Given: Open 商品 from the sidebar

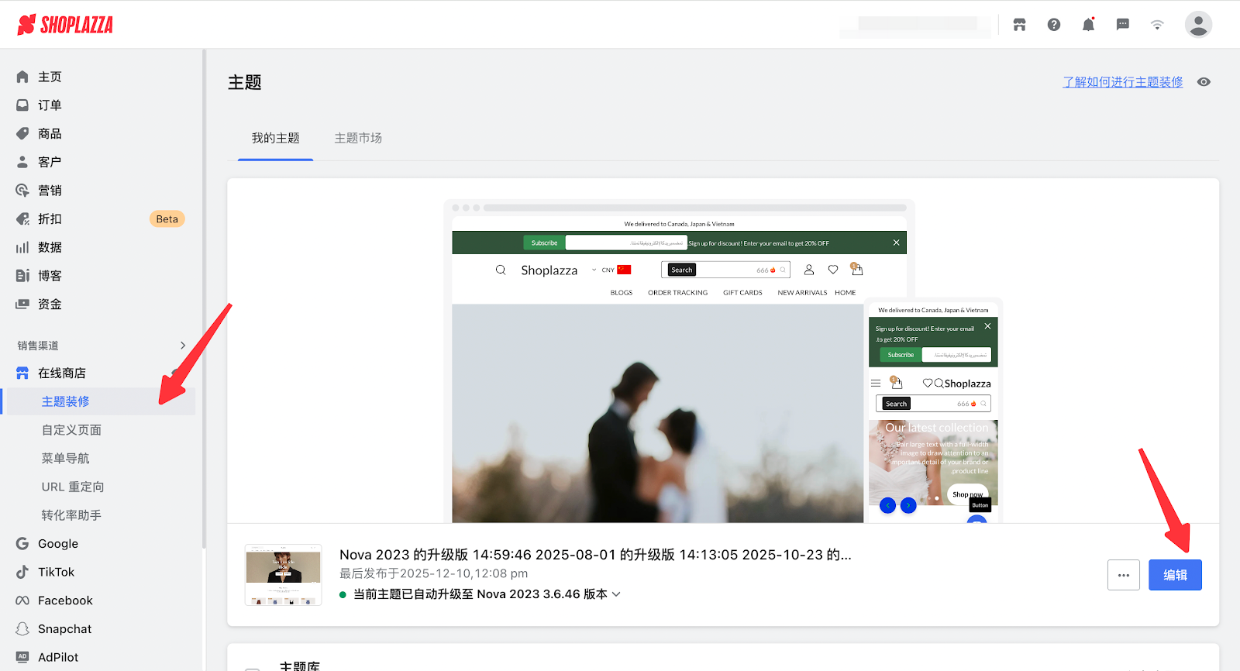Looking at the screenshot, I should [50, 134].
